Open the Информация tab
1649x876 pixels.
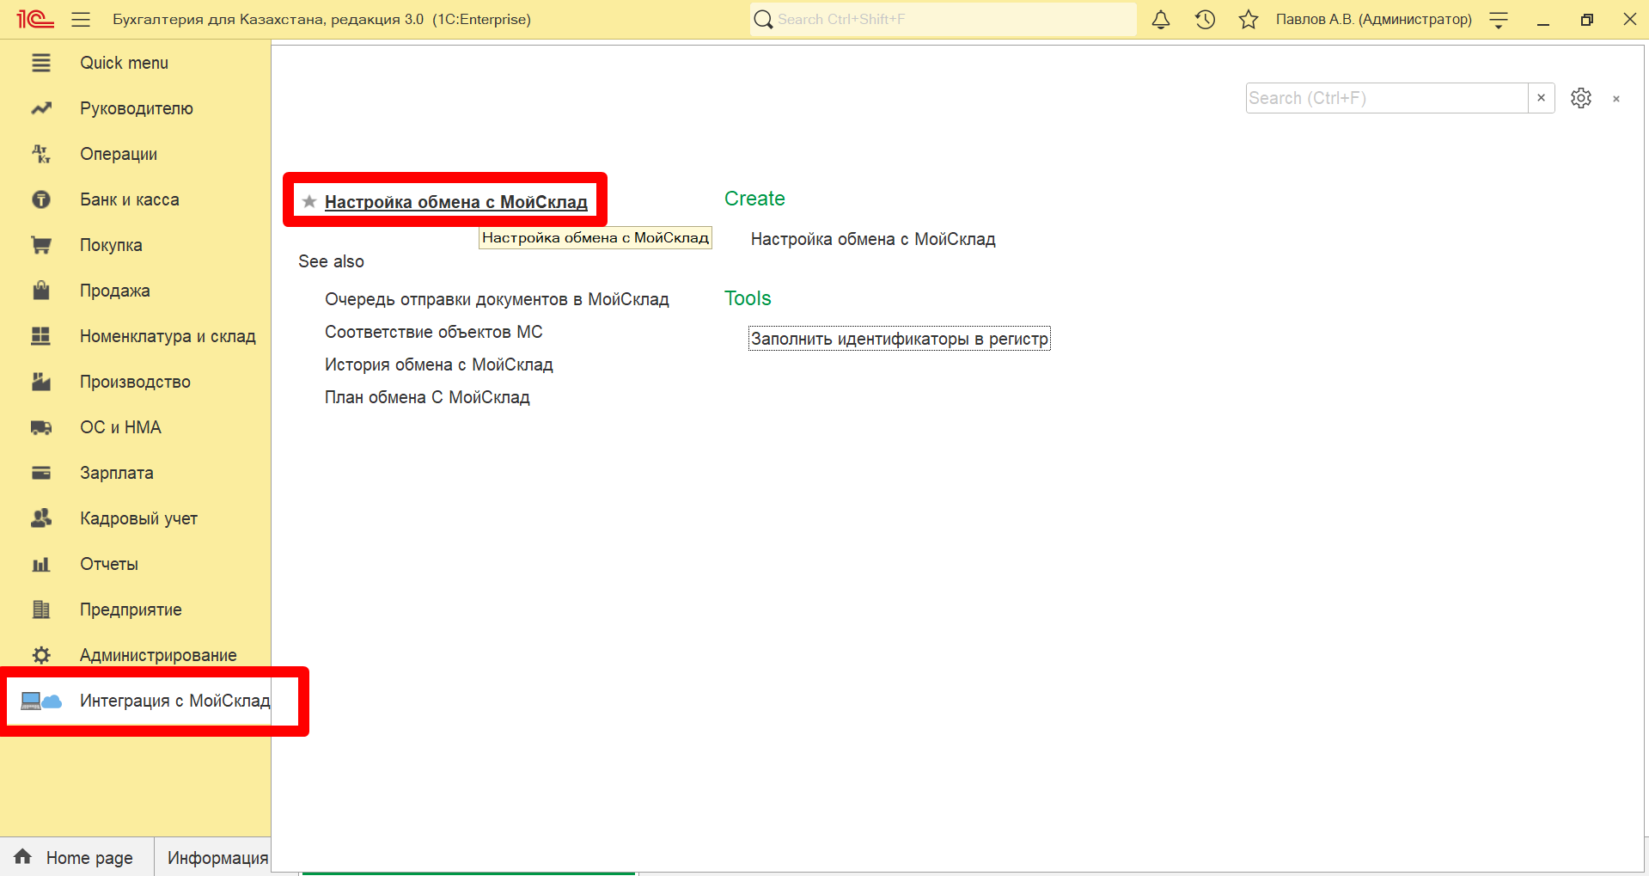[x=217, y=857]
